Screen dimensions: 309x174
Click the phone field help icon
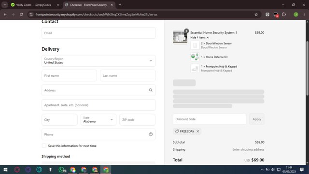[151, 134]
